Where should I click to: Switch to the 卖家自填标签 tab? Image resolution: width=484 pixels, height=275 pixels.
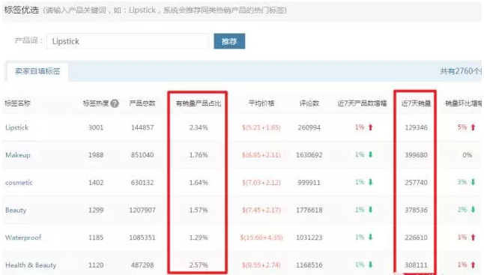pos(37,71)
